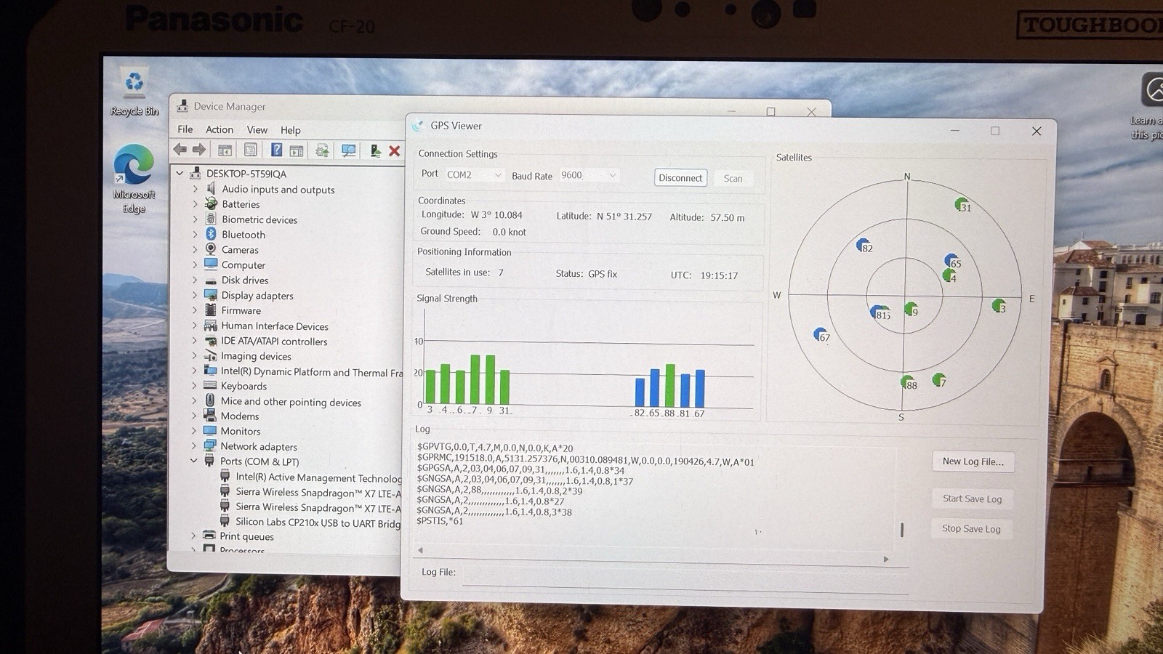Click Enable device toolbar icon with green arrow
The width and height of the screenshot is (1163, 654).
pyautogui.click(x=375, y=150)
